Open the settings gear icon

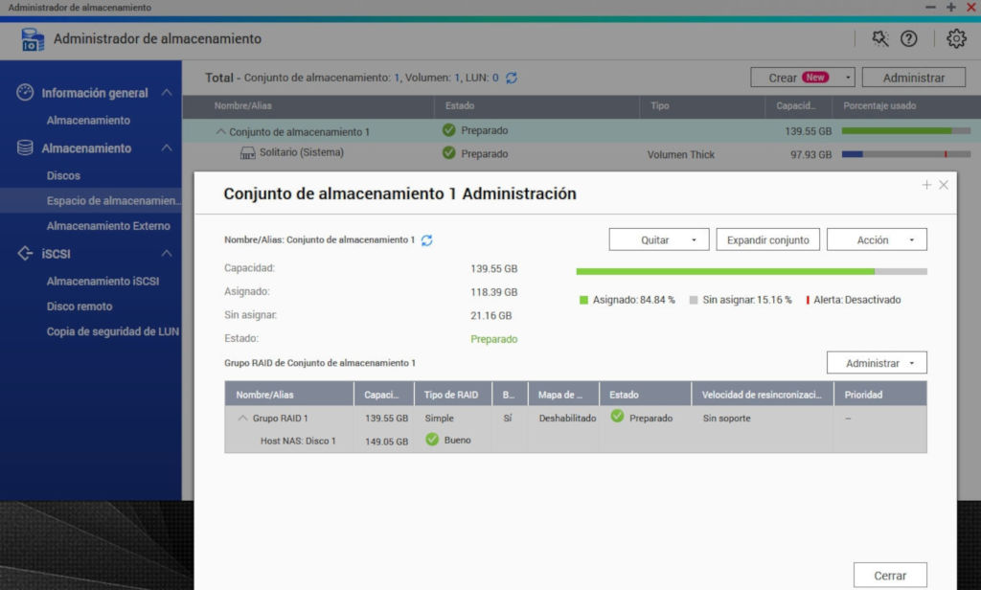tap(956, 39)
